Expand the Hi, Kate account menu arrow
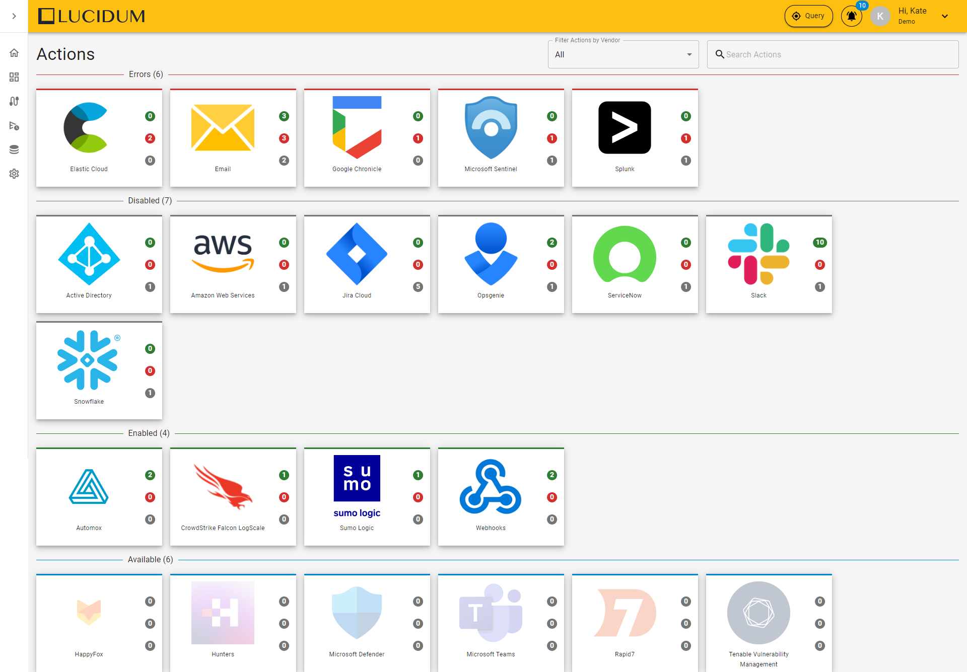This screenshot has height=672, width=967. point(945,16)
